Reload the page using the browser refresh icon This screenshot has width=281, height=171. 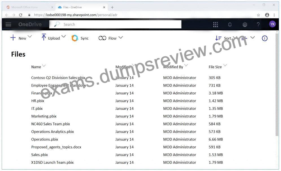pyautogui.click(x=21, y=15)
